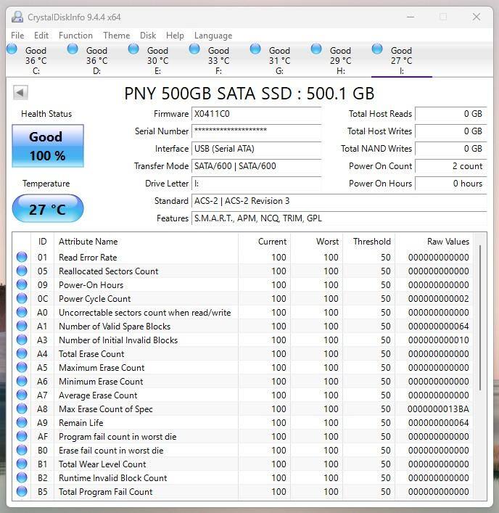The height and width of the screenshot is (513, 499).
Task: Open the Theme menu
Action: [x=116, y=35]
